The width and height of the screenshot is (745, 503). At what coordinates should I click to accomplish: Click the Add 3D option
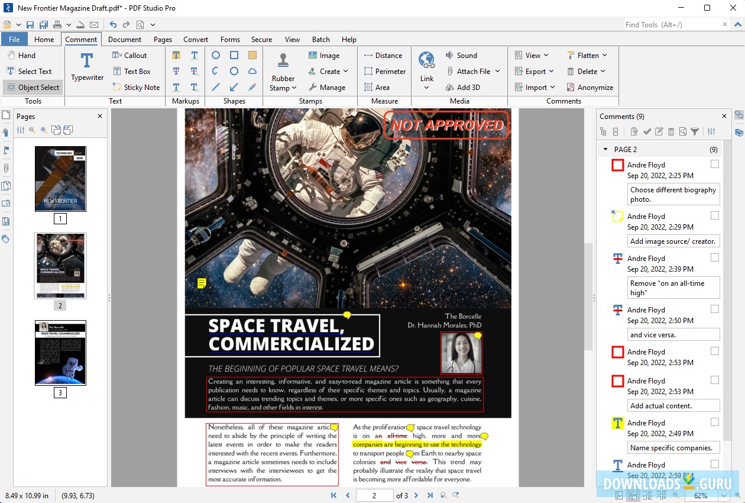(x=467, y=87)
